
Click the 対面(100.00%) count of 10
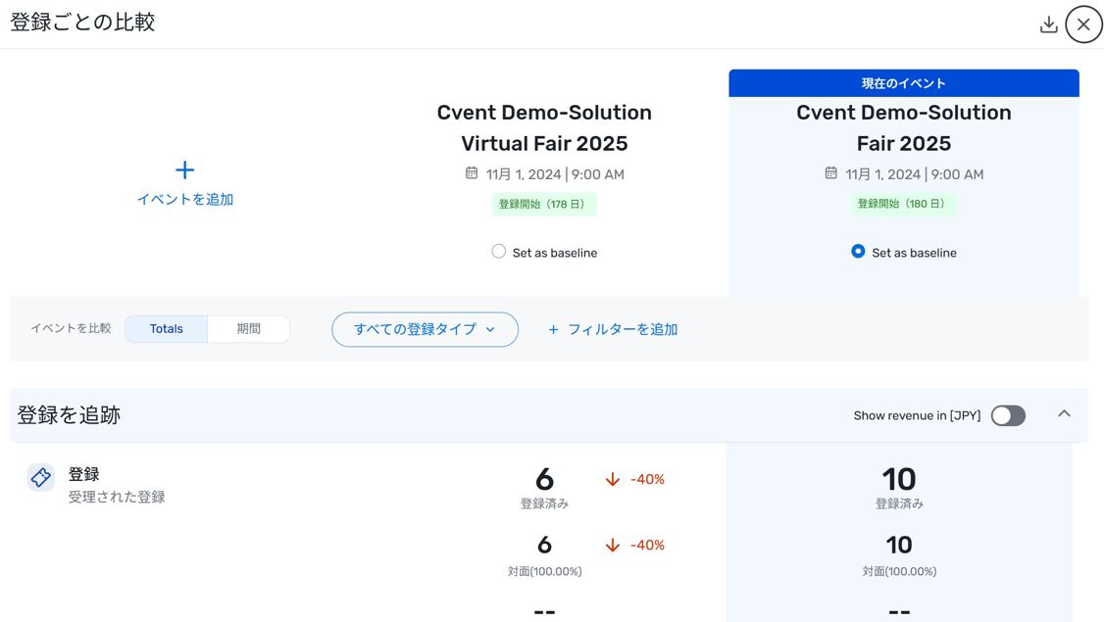pyautogui.click(x=899, y=546)
